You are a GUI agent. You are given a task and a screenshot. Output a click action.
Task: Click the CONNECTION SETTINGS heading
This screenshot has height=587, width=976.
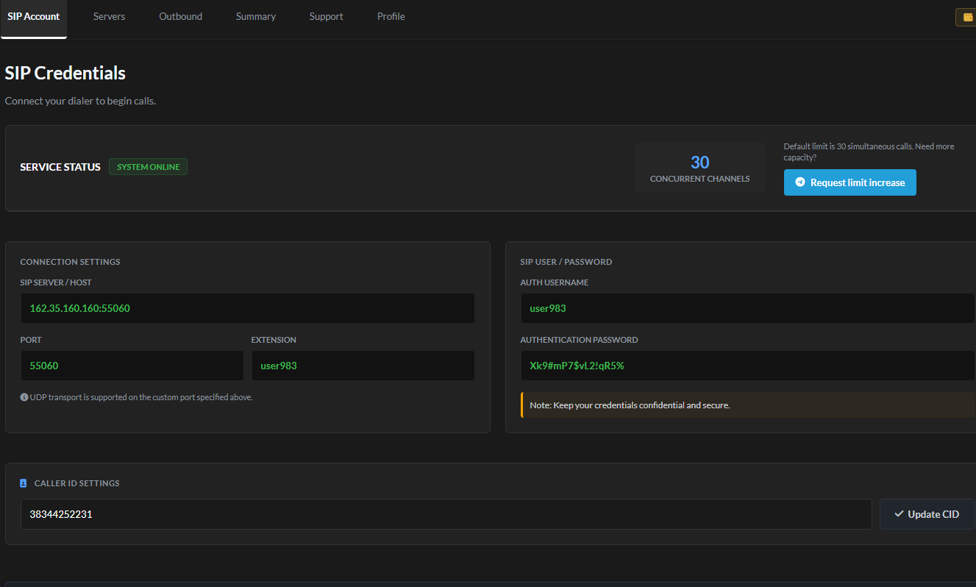tap(70, 262)
